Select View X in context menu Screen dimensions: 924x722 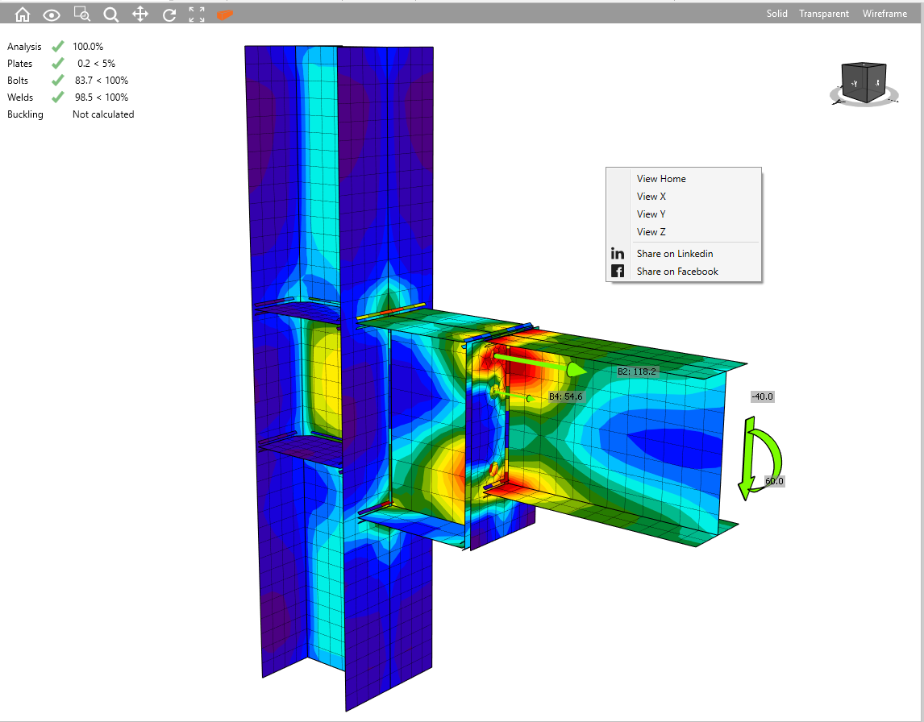[x=651, y=197]
